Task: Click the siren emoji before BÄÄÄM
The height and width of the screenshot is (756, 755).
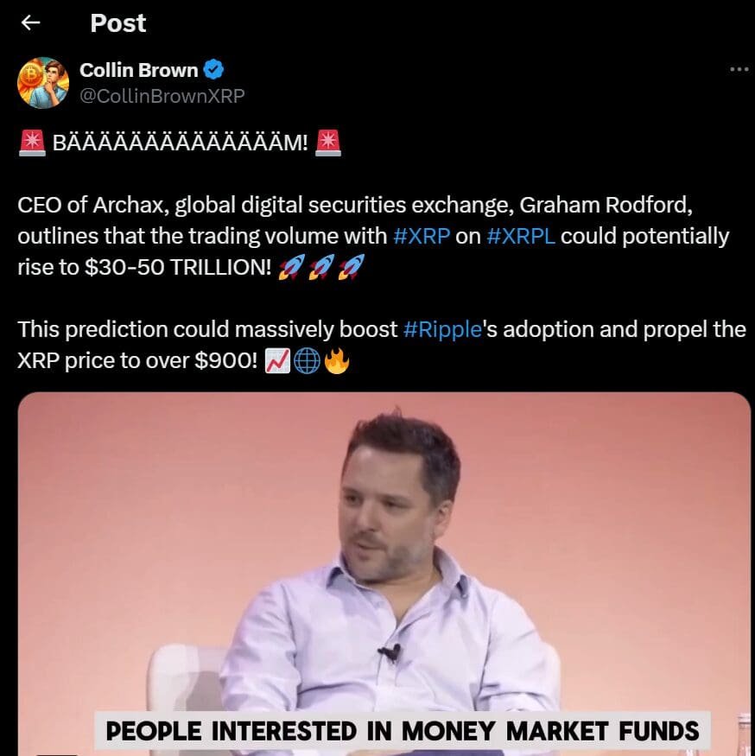Action: (31, 143)
